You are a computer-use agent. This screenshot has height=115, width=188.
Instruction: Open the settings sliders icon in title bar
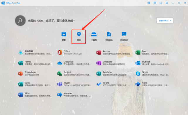click(x=167, y=3)
